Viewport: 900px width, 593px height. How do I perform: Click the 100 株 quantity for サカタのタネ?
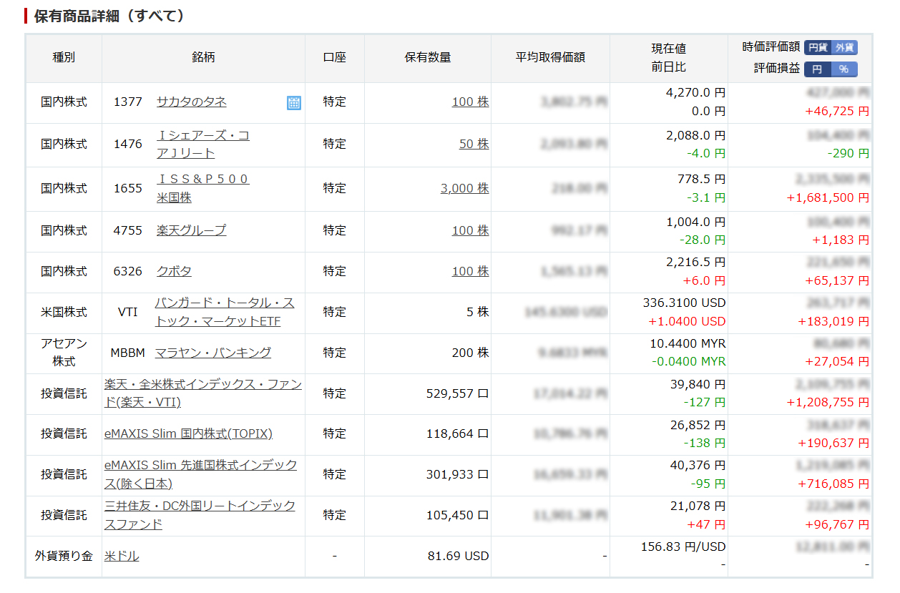pos(470,102)
